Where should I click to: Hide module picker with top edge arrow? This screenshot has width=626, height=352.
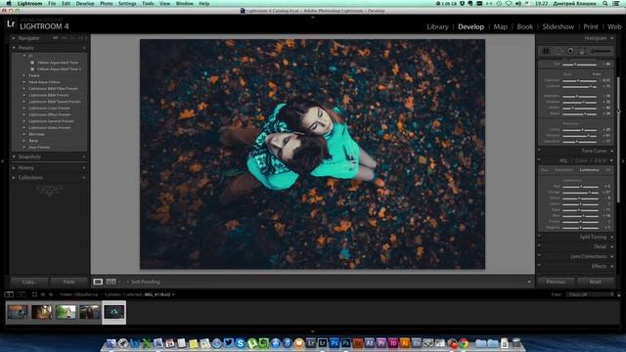pyautogui.click(x=313, y=18)
